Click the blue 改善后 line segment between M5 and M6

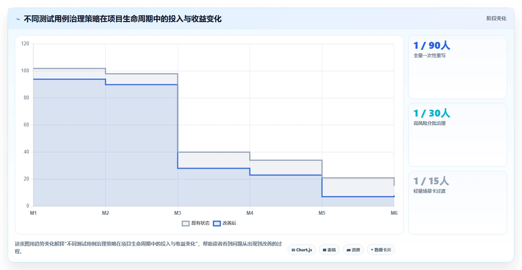(358, 197)
